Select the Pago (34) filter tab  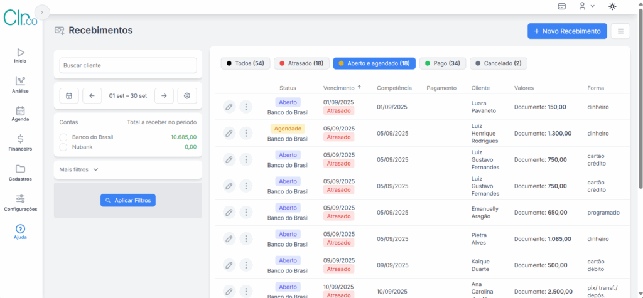pos(442,63)
